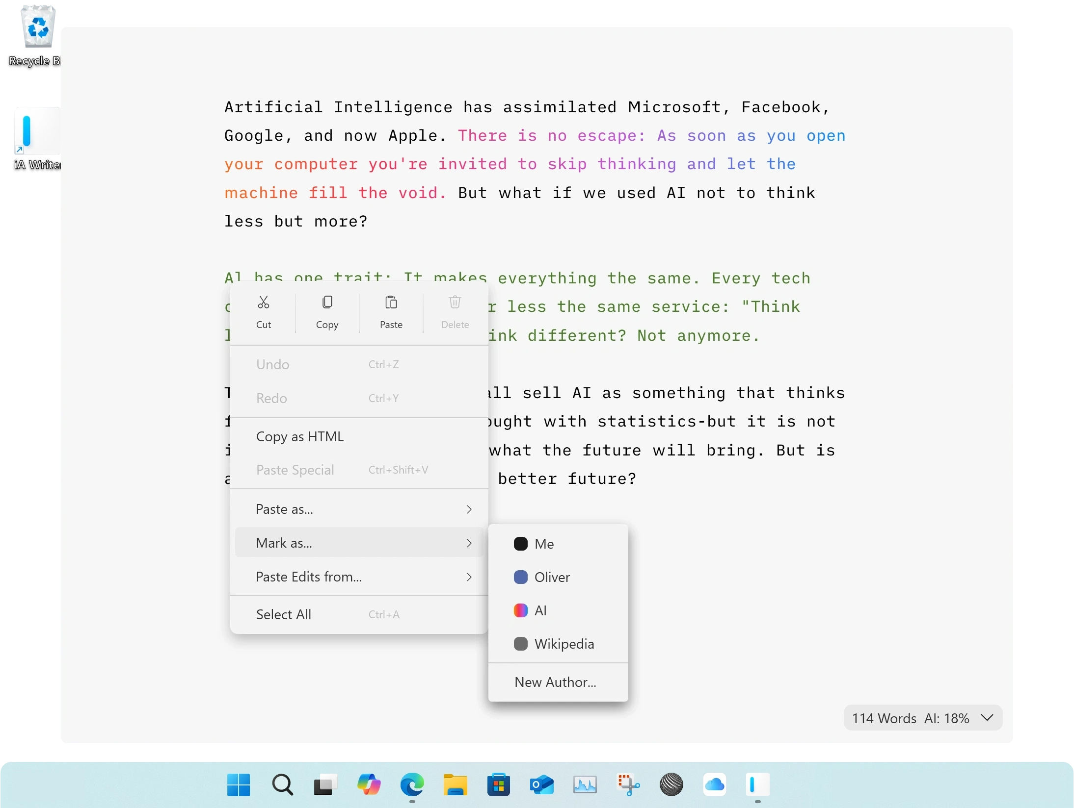Open the Paste as… submenu
1074x808 pixels.
point(359,509)
